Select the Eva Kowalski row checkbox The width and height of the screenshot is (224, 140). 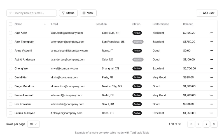10,104
